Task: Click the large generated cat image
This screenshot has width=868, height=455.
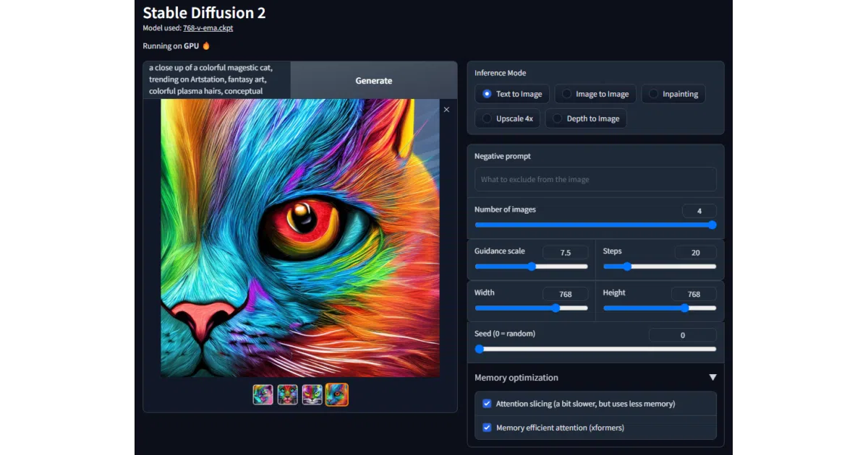Action: [x=300, y=238]
